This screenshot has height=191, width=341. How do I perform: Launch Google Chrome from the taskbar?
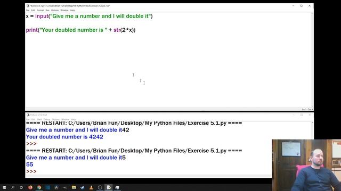pyautogui.click(x=39, y=187)
